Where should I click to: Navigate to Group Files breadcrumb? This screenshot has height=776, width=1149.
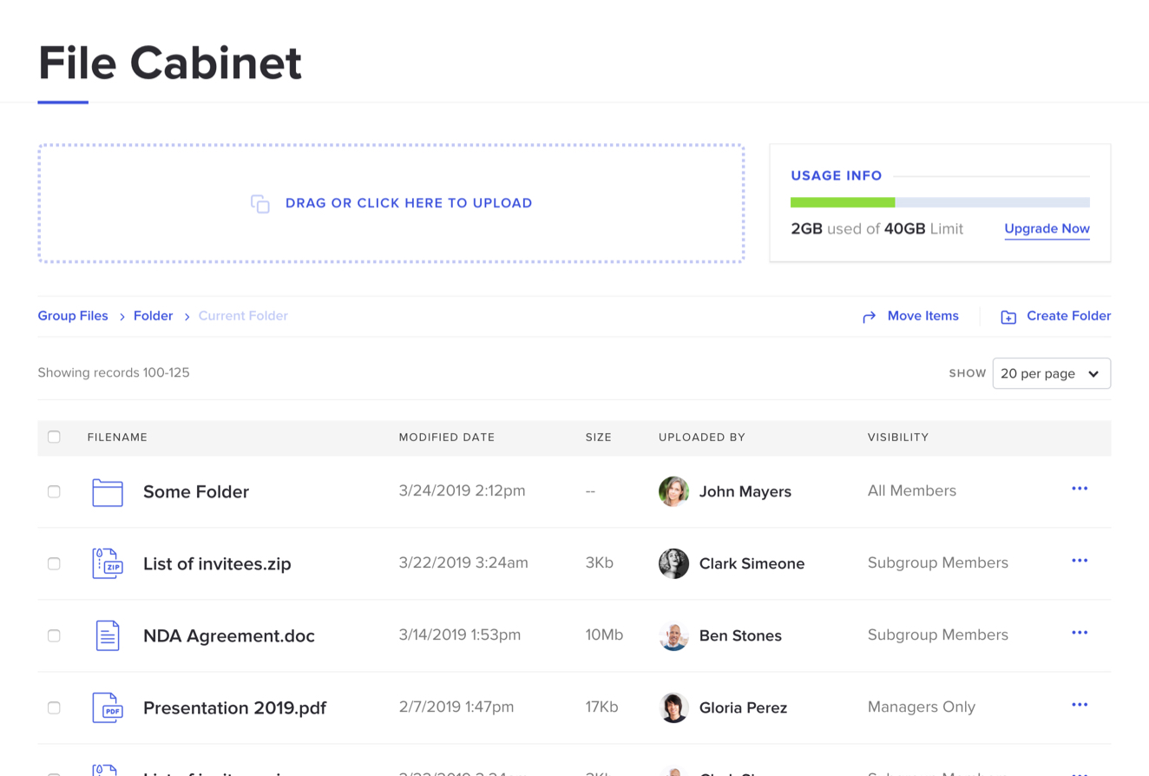pos(73,316)
